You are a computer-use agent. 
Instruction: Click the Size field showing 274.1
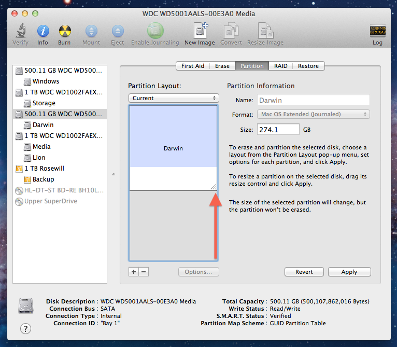278,130
